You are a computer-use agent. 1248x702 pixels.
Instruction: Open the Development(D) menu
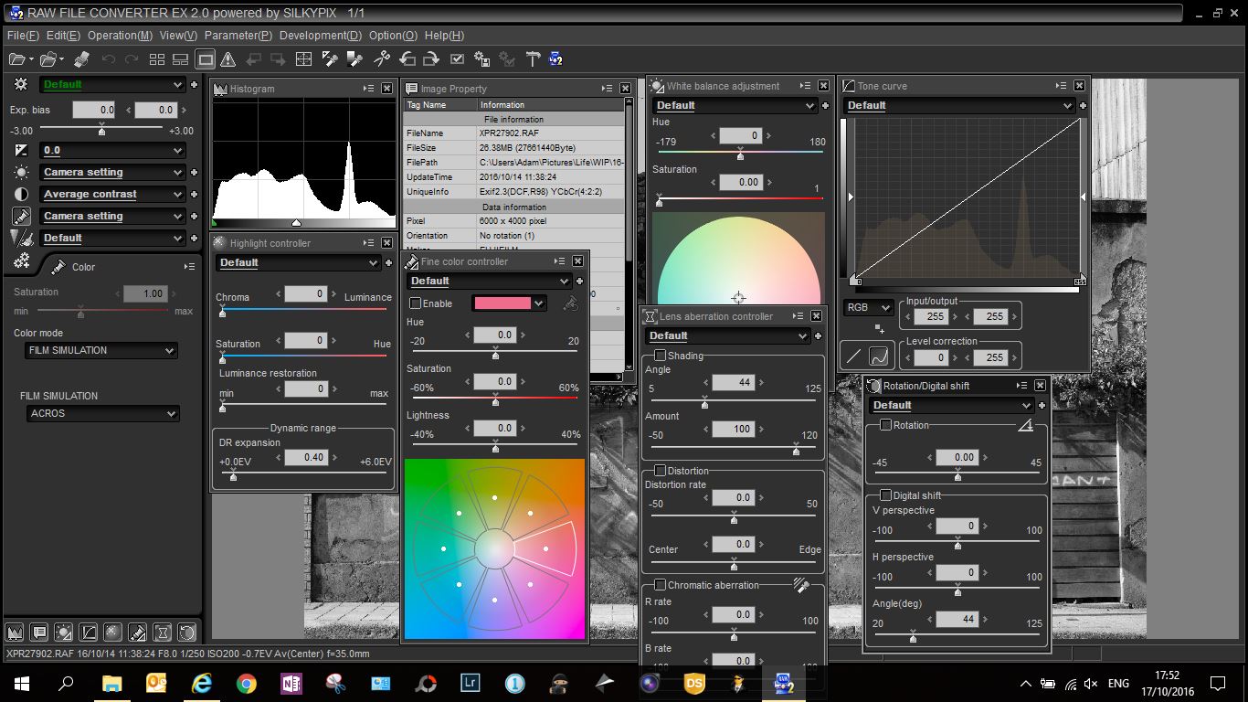[320, 35]
